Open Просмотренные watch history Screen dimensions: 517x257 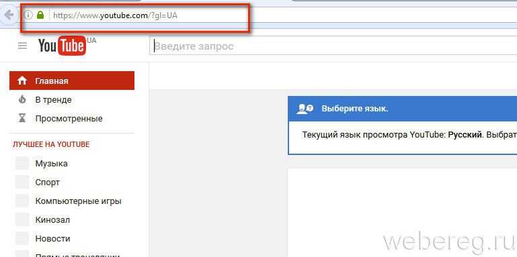click(69, 119)
